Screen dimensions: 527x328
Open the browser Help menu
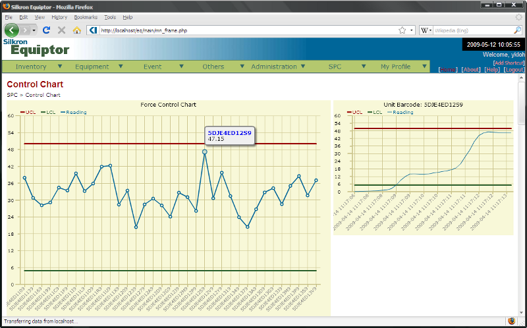[x=128, y=17]
